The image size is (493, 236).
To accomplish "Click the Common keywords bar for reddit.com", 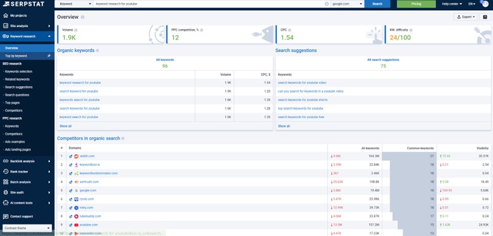I will (410, 156).
